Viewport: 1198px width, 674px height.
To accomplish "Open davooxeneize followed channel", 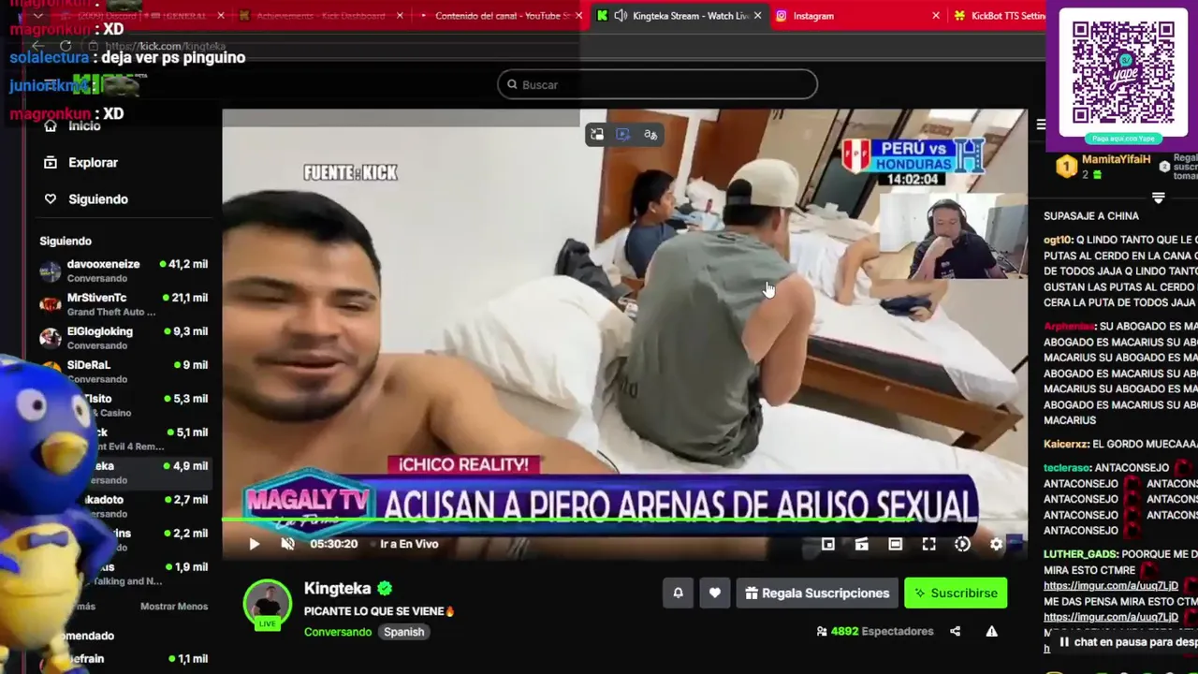I will [124, 271].
